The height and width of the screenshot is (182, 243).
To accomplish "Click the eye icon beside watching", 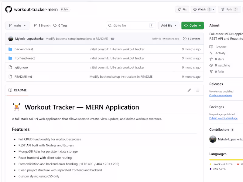I will click(211, 65).
